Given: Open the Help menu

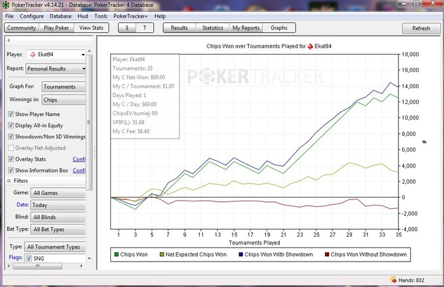Looking at the screenshot, I should [160, 16].
